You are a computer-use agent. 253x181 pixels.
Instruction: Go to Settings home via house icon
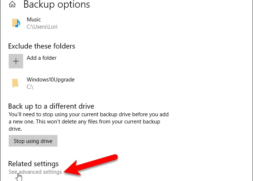point(12,4)
